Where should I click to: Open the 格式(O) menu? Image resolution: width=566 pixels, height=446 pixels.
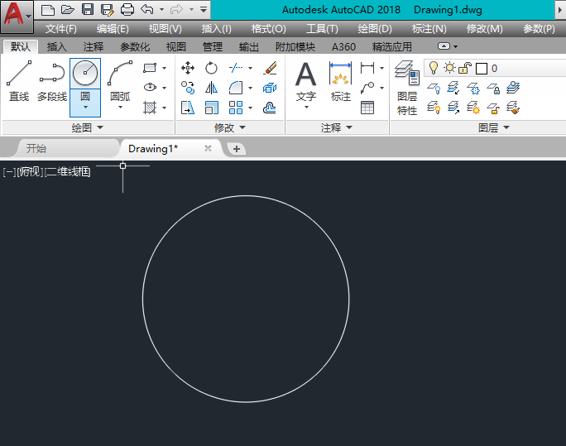tap(269, 28)
